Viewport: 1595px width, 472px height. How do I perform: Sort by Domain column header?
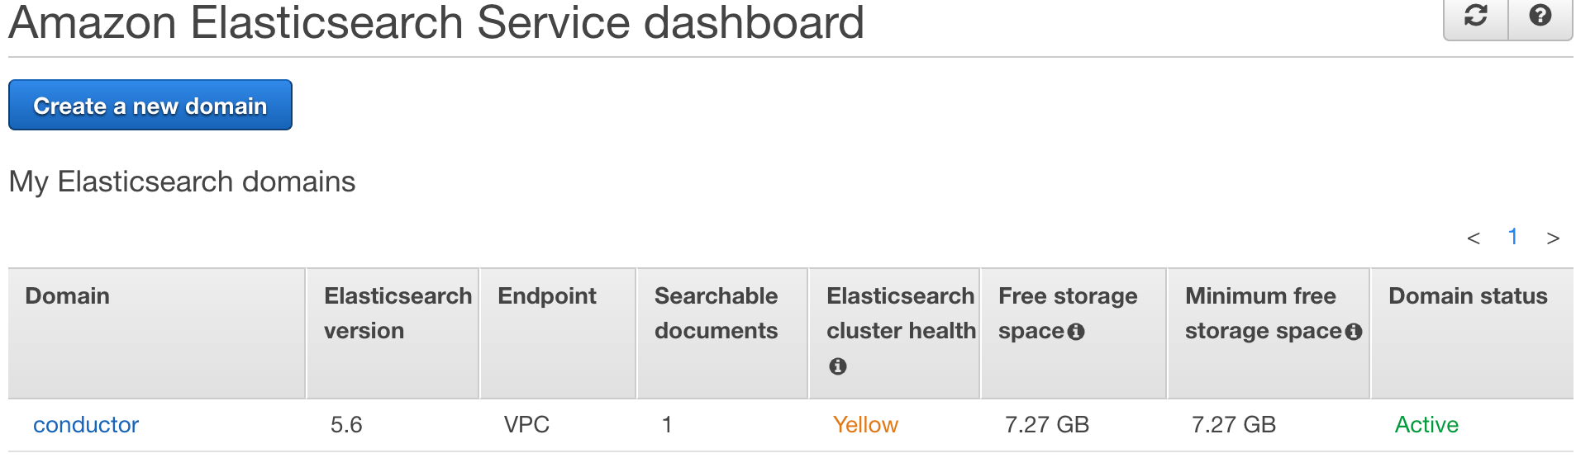tap(68, 296)
